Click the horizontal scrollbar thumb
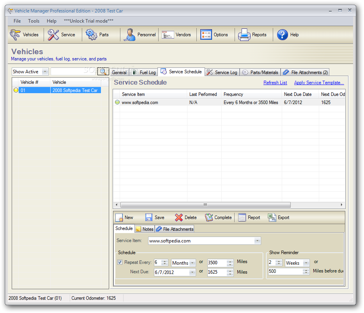This screenshot has width=364, height=313. [x=205, y=205]
